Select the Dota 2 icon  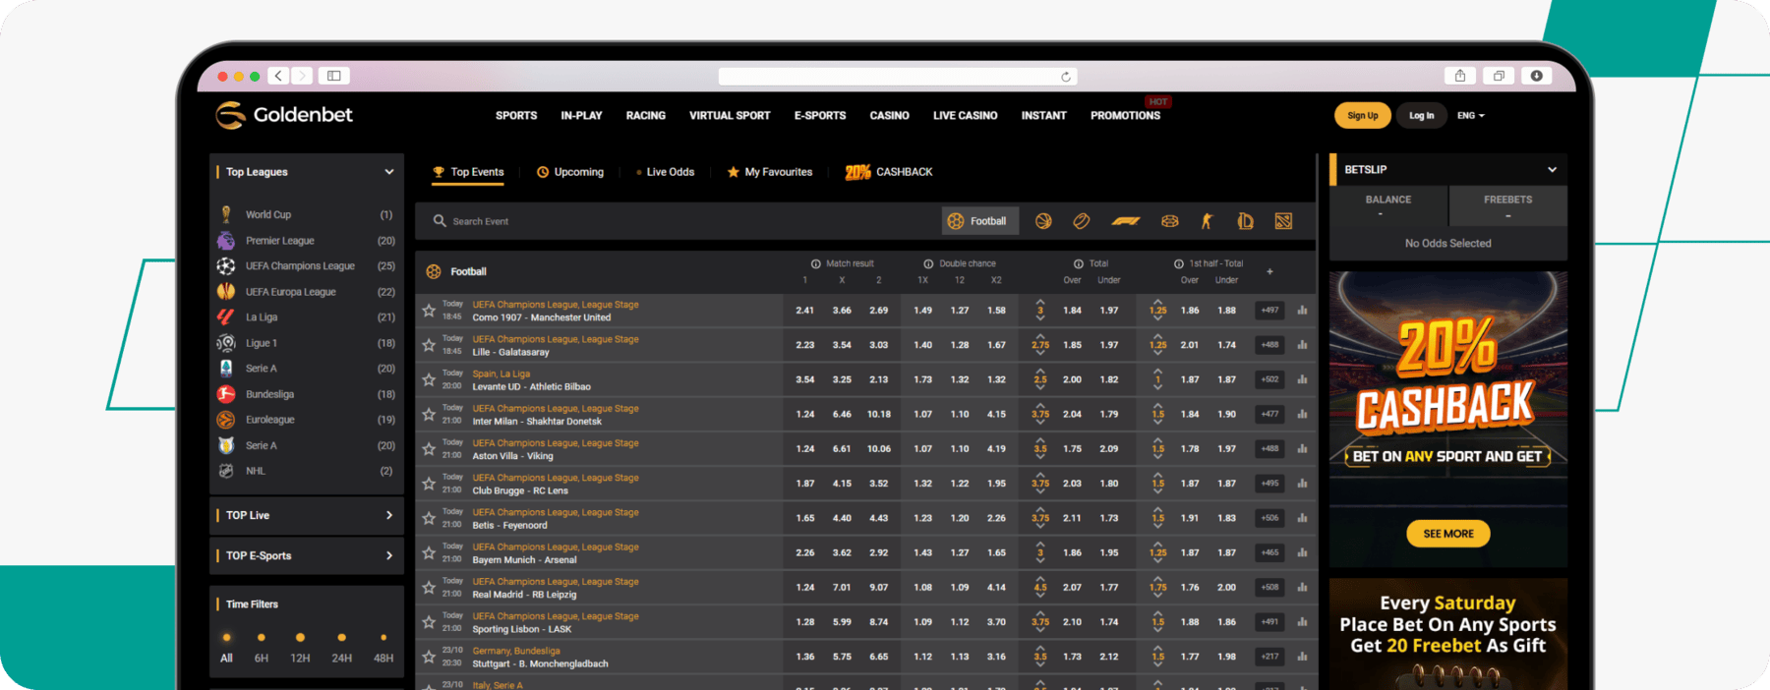(x=1283, y=221)
